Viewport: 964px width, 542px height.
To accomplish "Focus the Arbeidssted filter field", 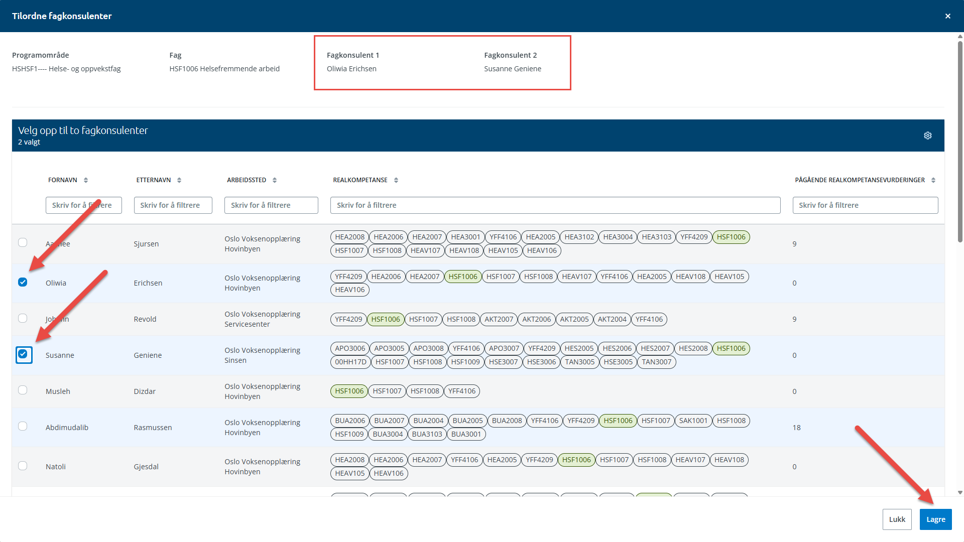I will [274, 205].
